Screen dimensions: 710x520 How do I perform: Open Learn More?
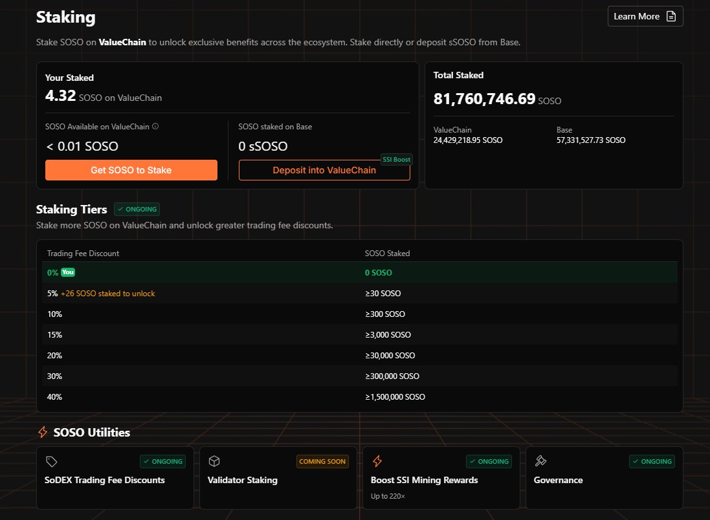pos(645,16)
